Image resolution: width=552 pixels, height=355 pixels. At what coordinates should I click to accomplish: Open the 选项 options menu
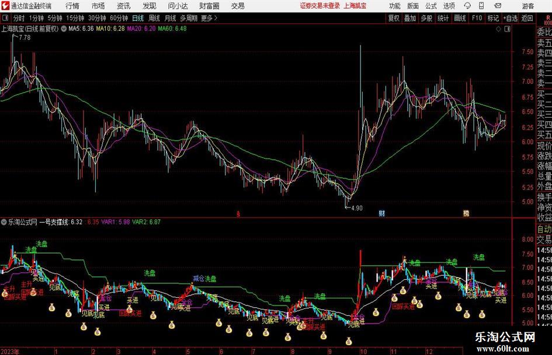(x=449, y=6)
